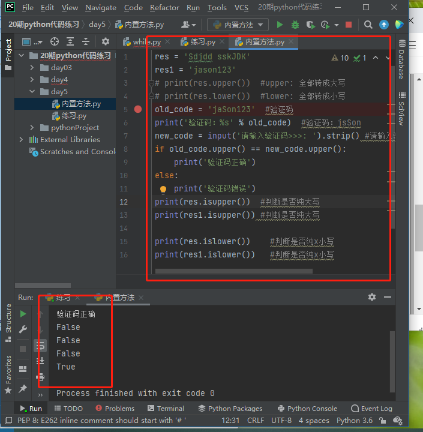Open the File menu
This screenshot has height=432, width=423.
point(28,8)
